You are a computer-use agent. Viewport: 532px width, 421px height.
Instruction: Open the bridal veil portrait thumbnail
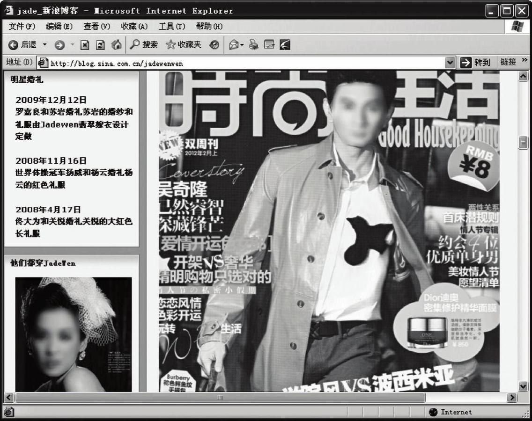[74, 334]
